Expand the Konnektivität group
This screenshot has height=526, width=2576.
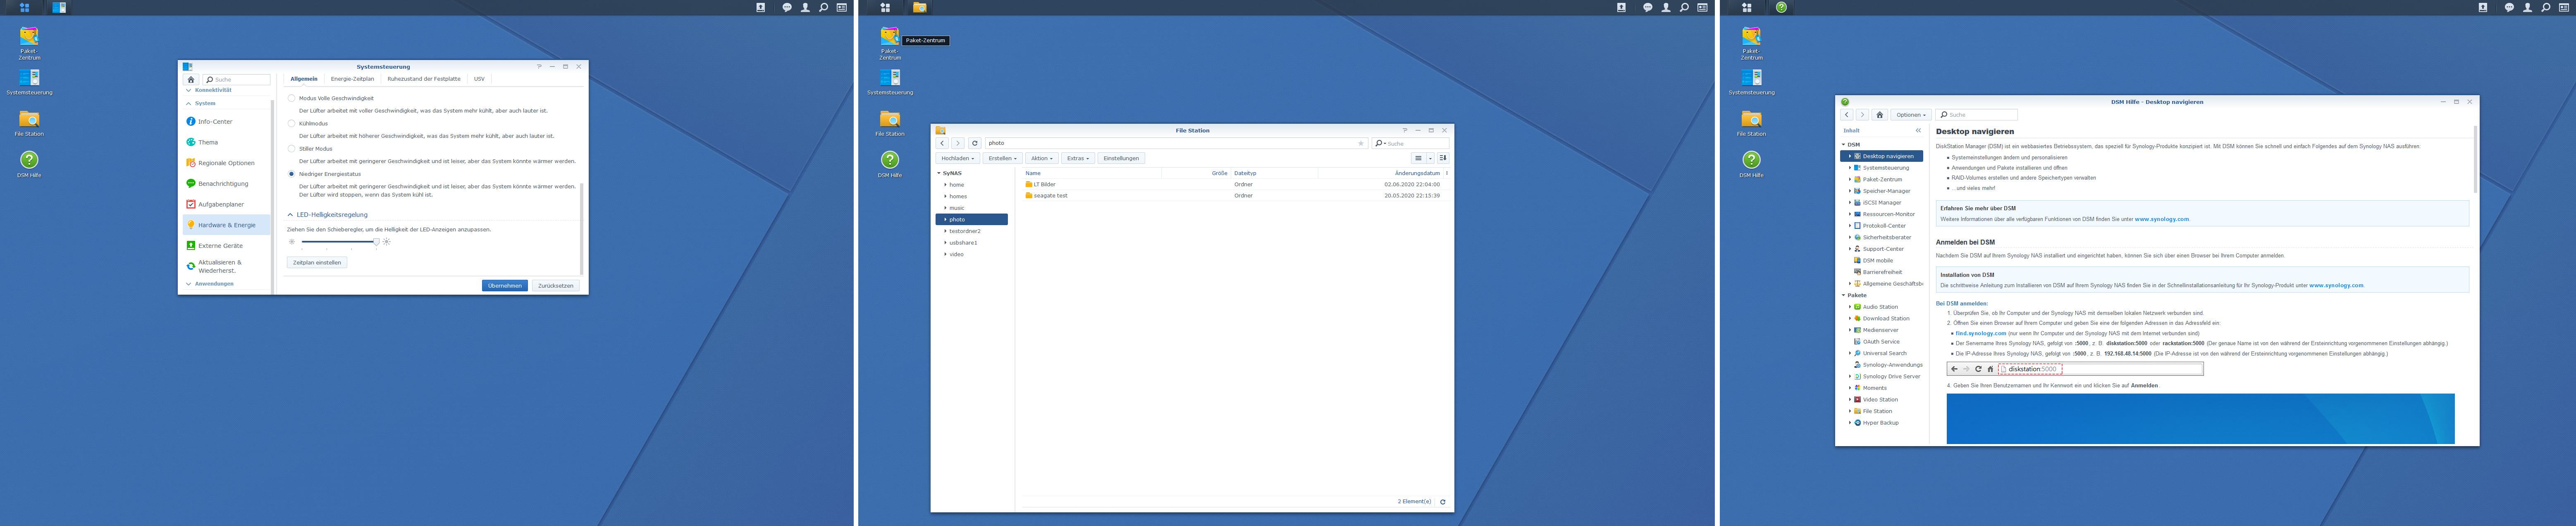(x=188, y=90)
